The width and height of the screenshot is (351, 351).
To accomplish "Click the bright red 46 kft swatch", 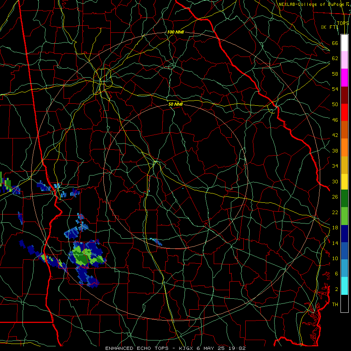I will (x=344, y=112).
